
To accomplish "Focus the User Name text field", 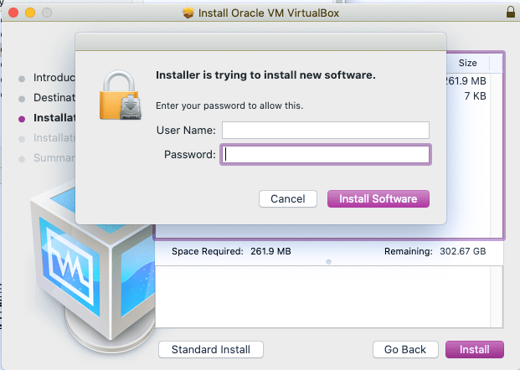I will [x=325, y=130].
